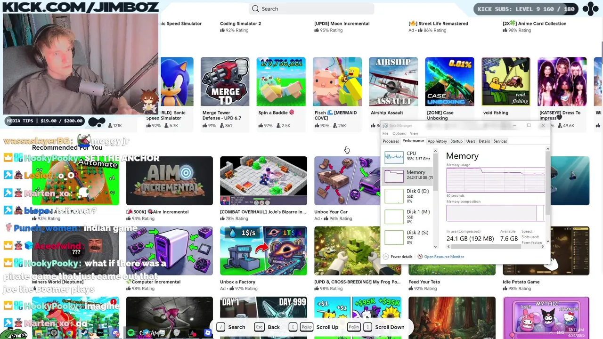Click down arrow of Task Manager resource list scrollbar
This screenshot has height=339, width=603.
pos(435,246)
